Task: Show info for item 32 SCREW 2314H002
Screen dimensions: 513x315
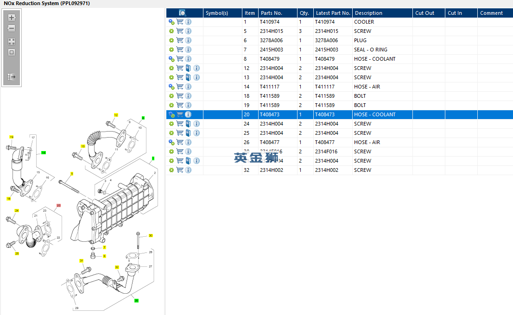Action: tap(188, 170)
